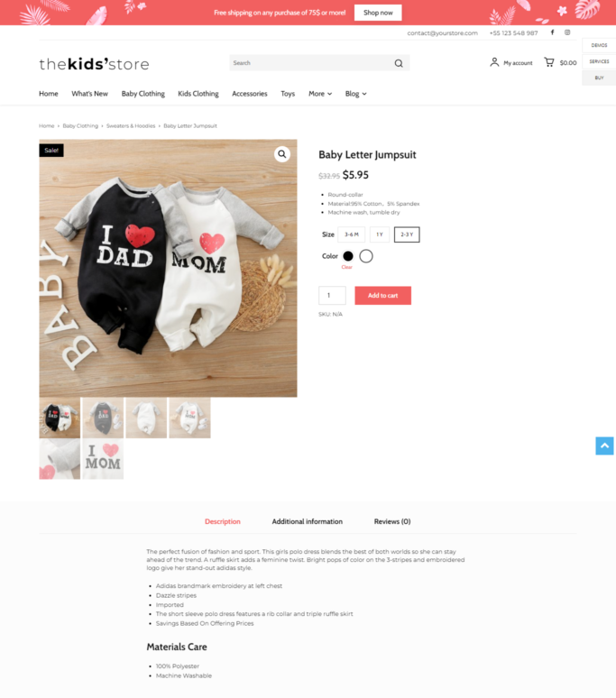Select size 1 Y

coord(379,234)
